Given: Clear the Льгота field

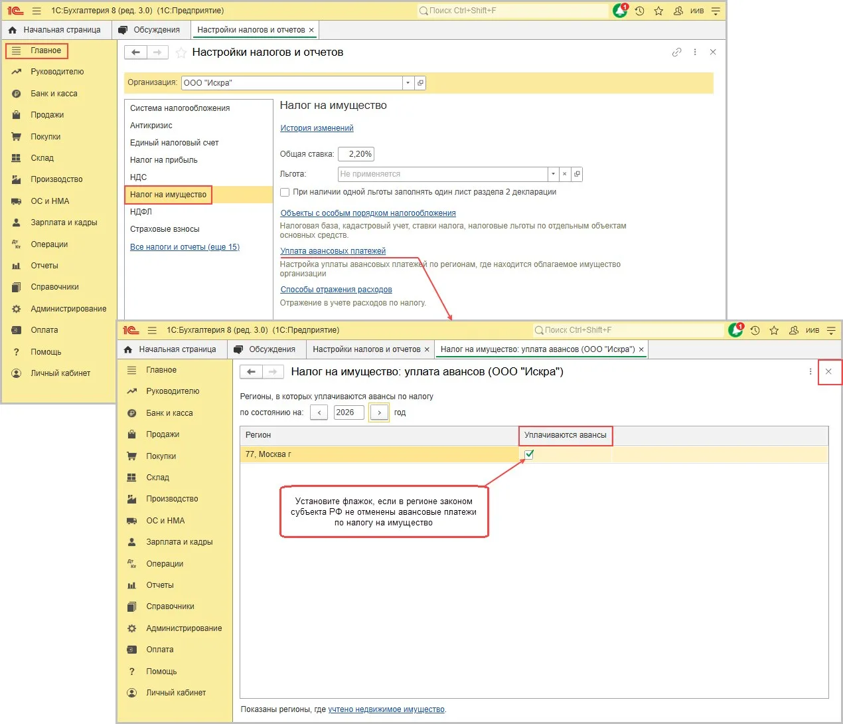Looking at the screenshot, I should 564,174.
